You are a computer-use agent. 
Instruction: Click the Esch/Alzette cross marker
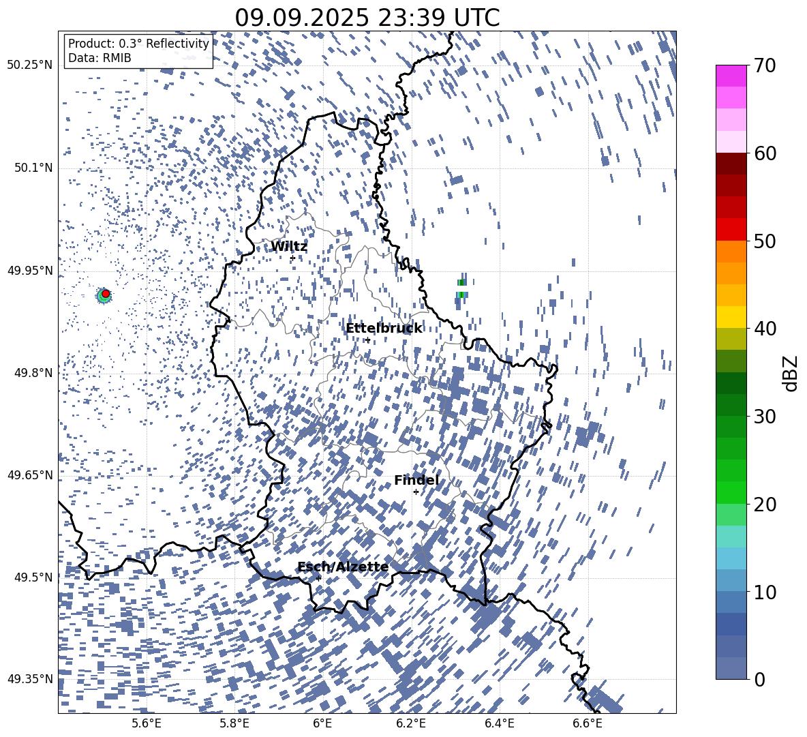[x=318, y=578]
